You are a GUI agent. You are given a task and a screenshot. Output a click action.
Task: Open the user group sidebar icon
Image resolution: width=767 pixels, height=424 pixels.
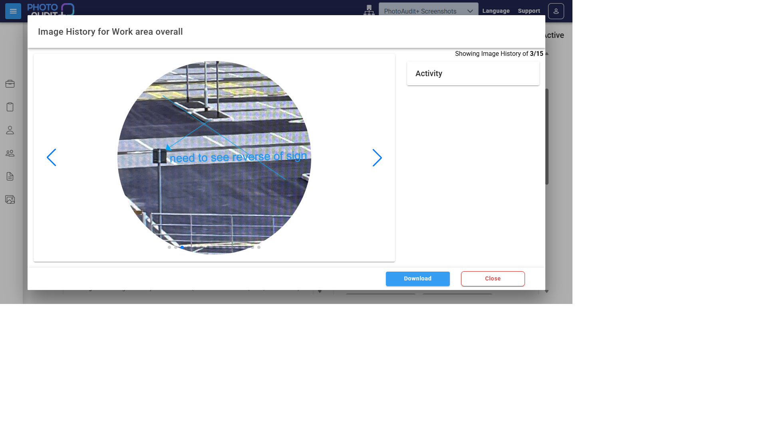10,153
